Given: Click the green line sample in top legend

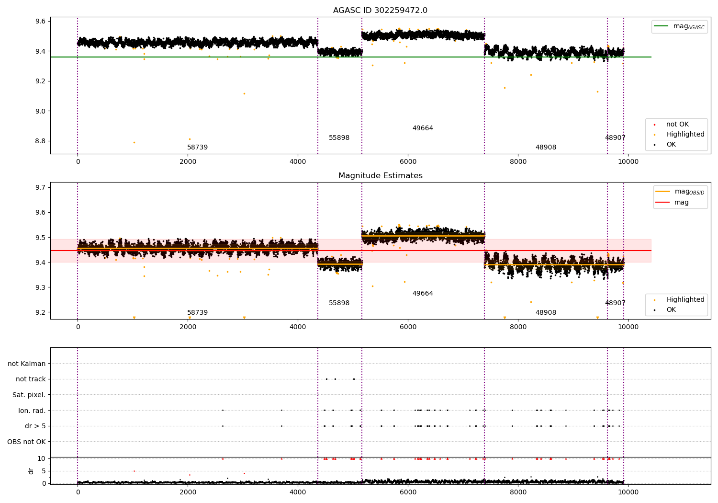Looking at the screenshot, I should [x=661, y=26].
